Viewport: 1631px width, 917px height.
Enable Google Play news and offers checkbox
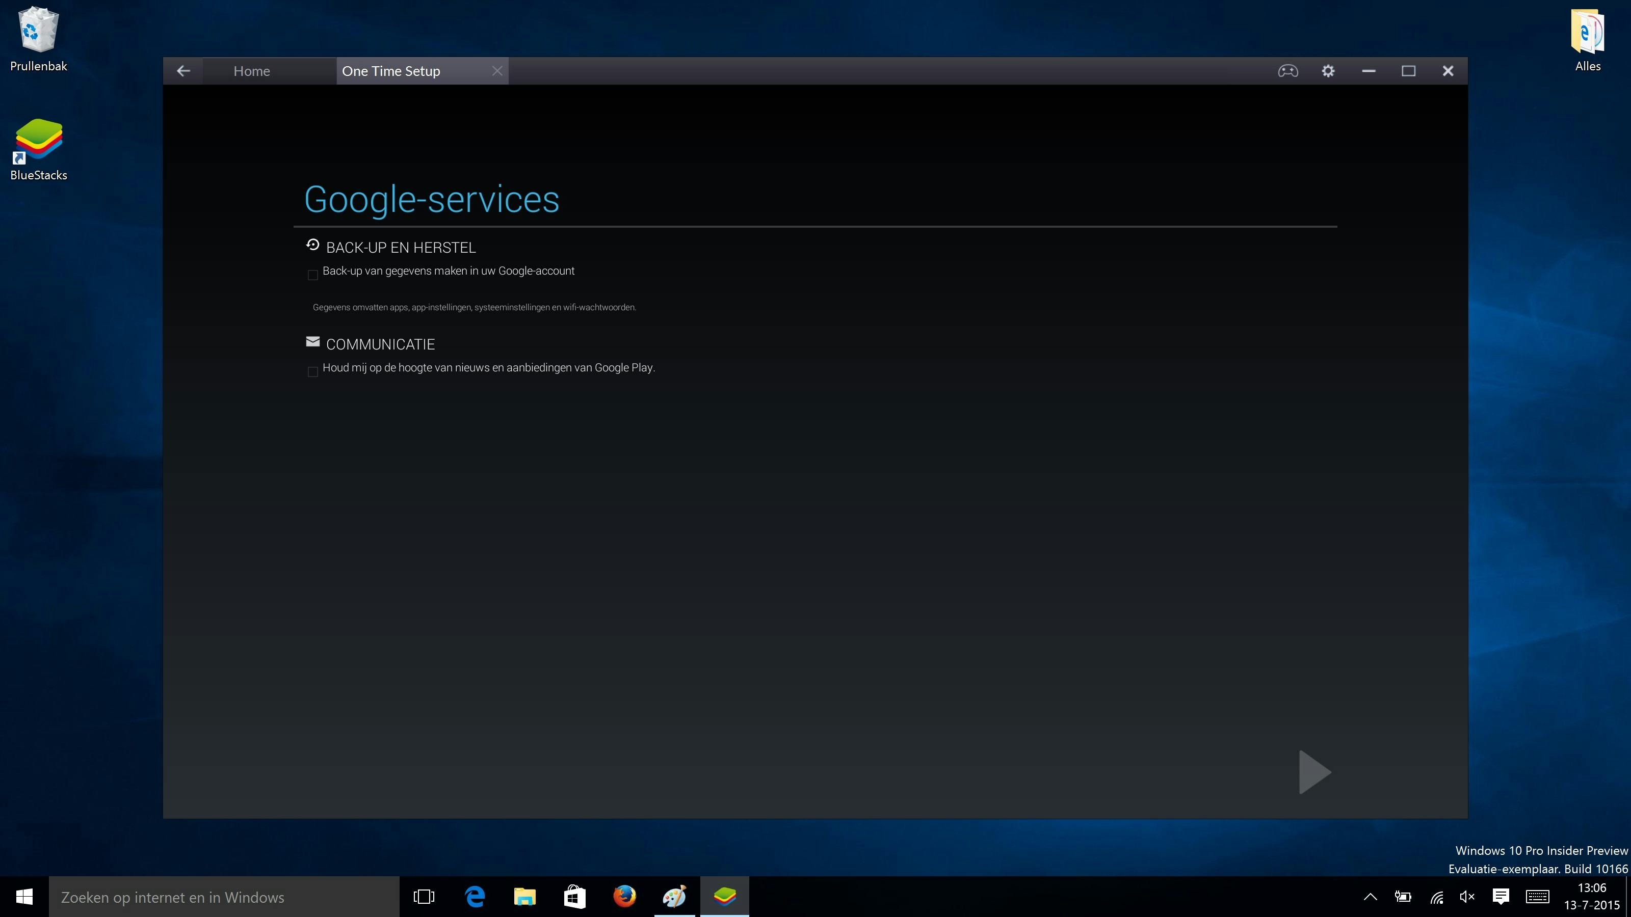point(313,371)
